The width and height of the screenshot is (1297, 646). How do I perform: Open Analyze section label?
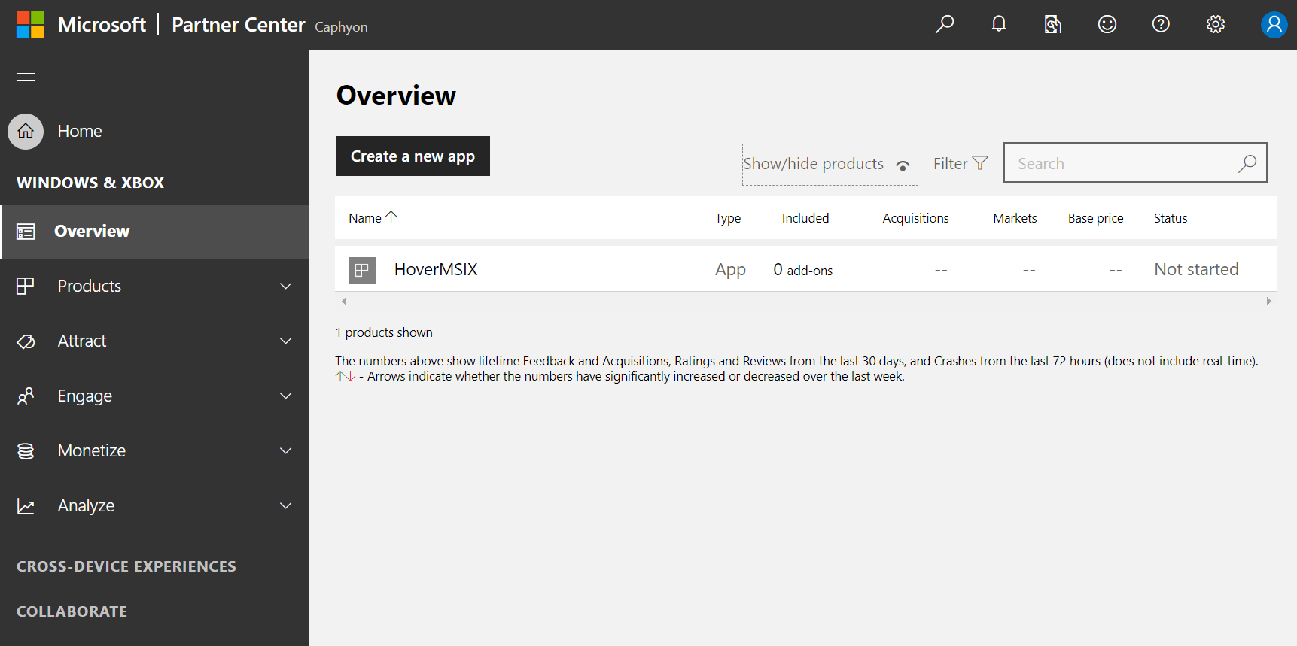86,506
